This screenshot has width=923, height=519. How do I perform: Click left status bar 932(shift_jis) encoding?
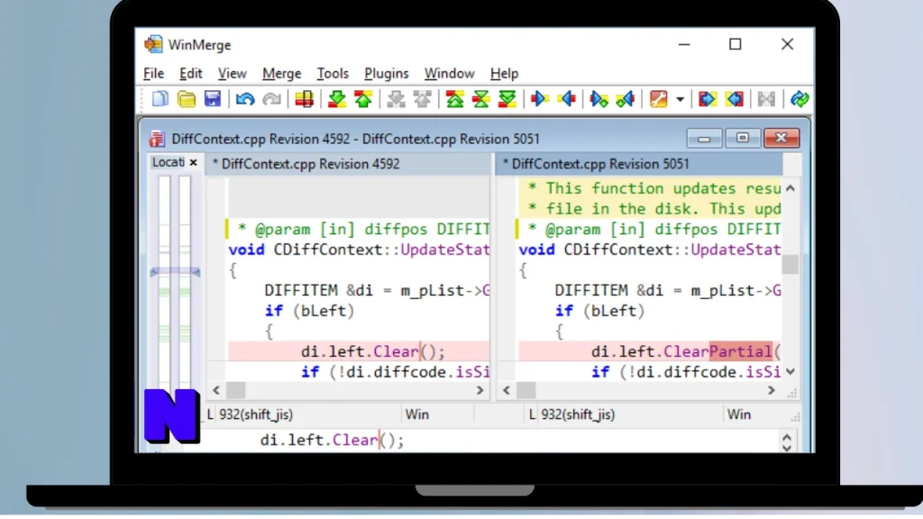256,414
